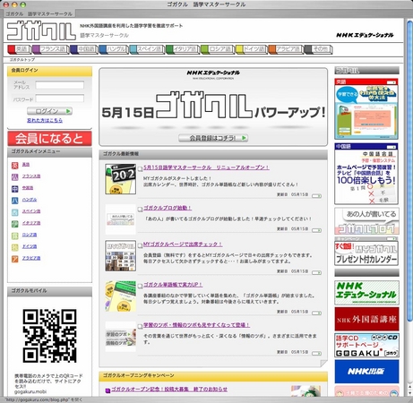413x403 pixels.
Task: Open the イタリア語 navigation tab
Action: click(x=183, y=49)
